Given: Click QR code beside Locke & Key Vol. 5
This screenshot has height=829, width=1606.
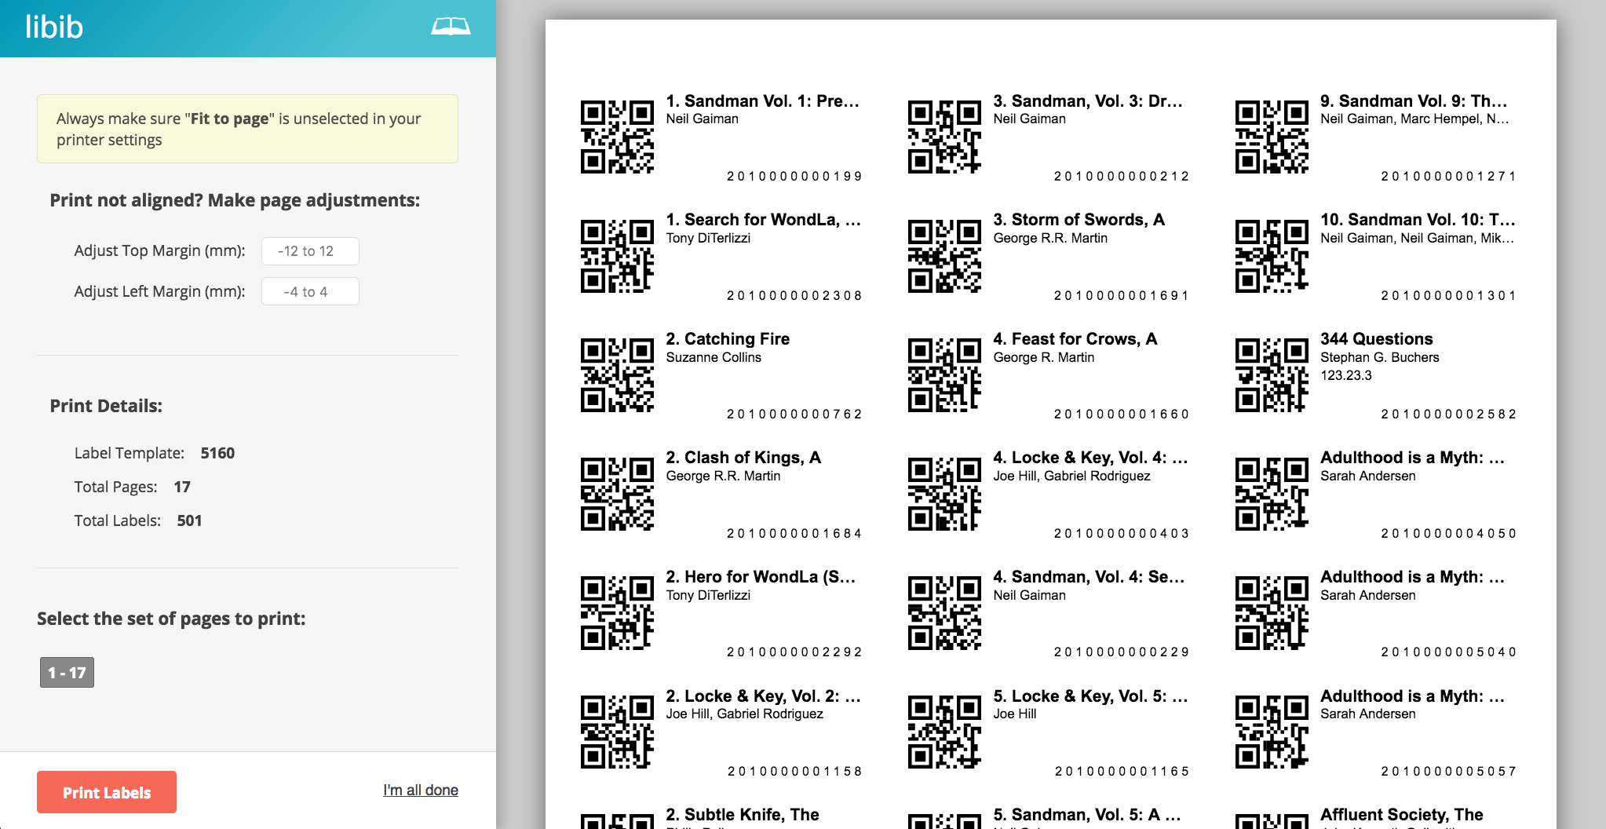Looking at the screenshot, I should [x=944, y=732].
